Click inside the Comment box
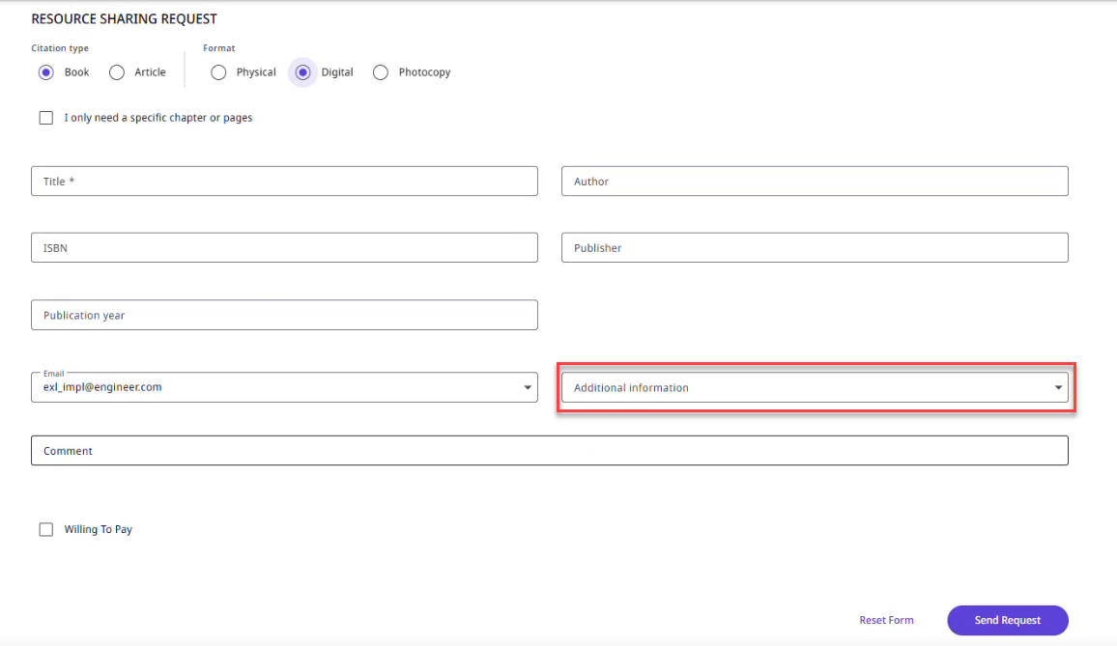1117x646 pixels. tap(549, 451)
